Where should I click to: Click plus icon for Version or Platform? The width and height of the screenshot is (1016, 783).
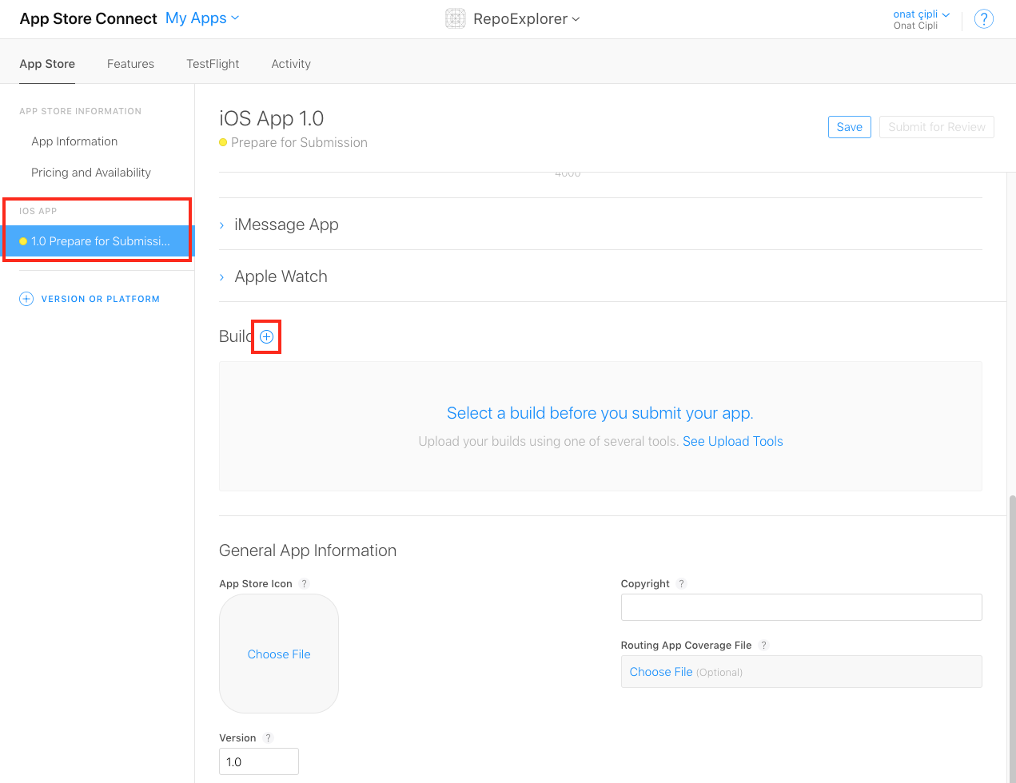coord(26,299)
